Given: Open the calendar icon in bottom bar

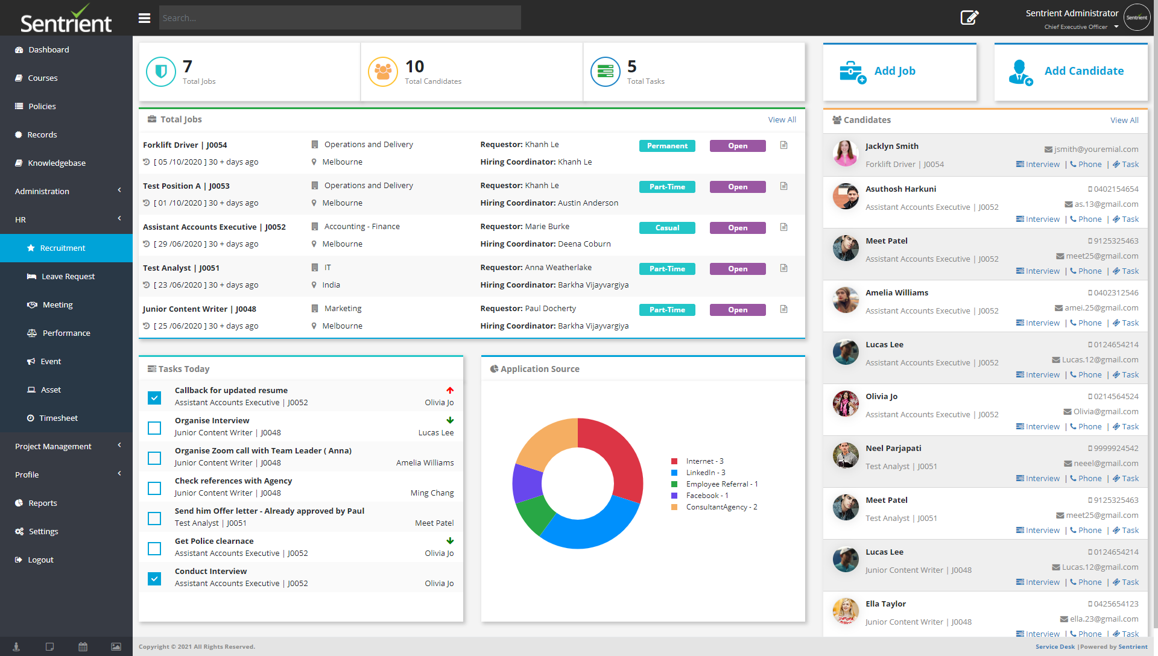Looking at the screenshot, I should [83, 646].
